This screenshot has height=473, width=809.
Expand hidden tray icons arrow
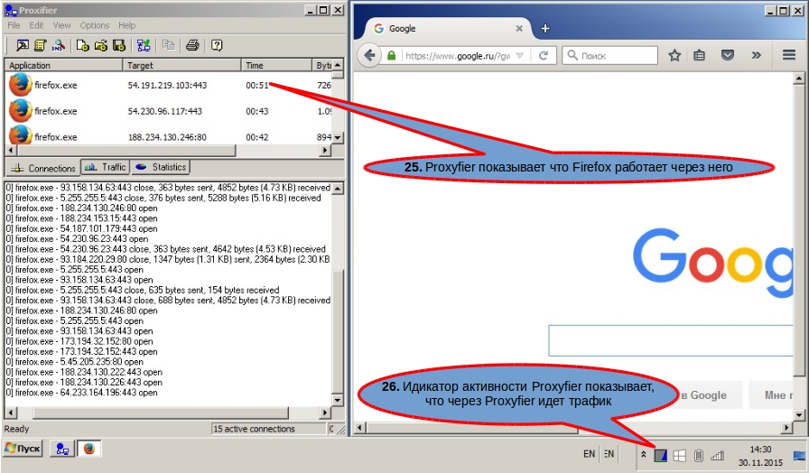click(x=644, y=454)
